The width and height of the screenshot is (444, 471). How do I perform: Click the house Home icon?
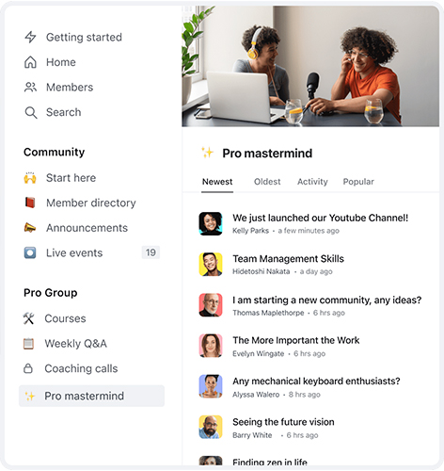(30, 62)
